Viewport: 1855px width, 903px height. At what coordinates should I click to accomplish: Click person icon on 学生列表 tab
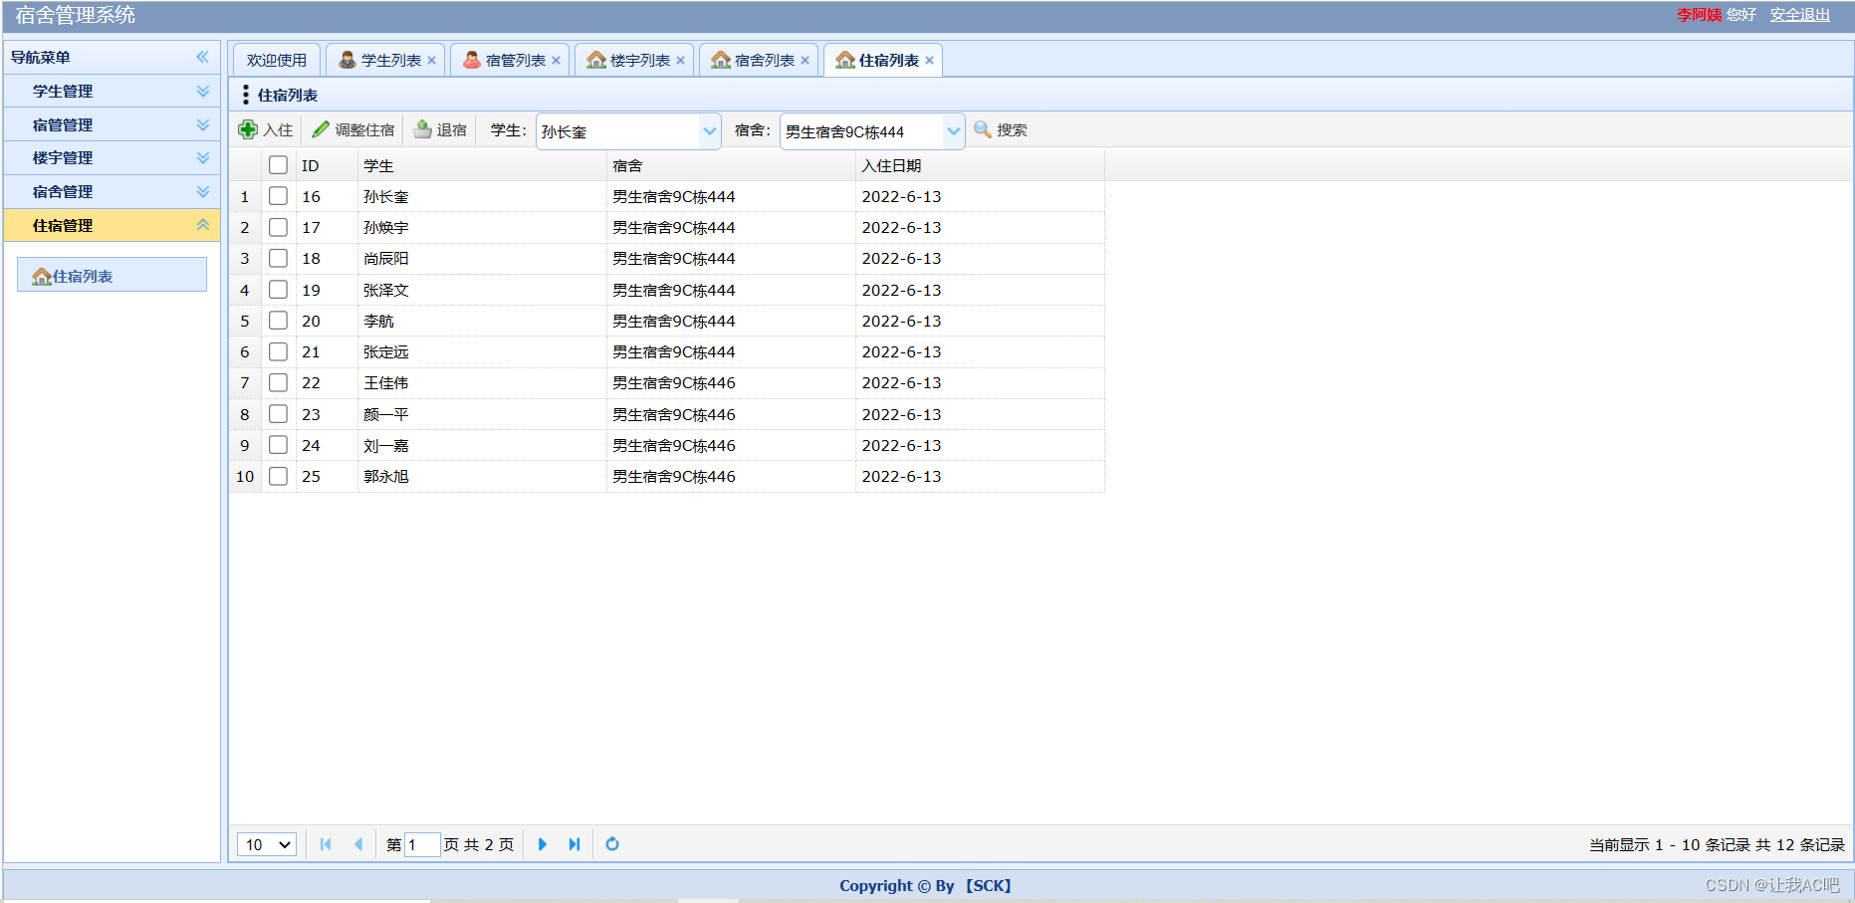[348, 60]
